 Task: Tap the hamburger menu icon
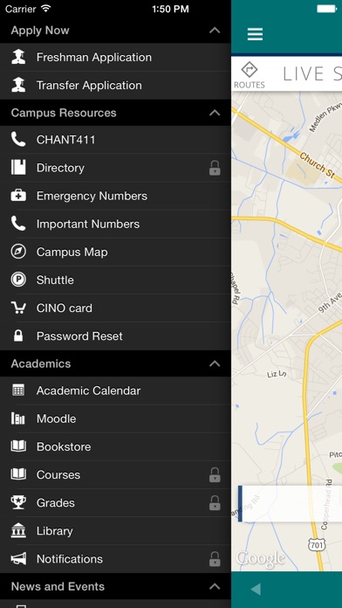(256, 35)
